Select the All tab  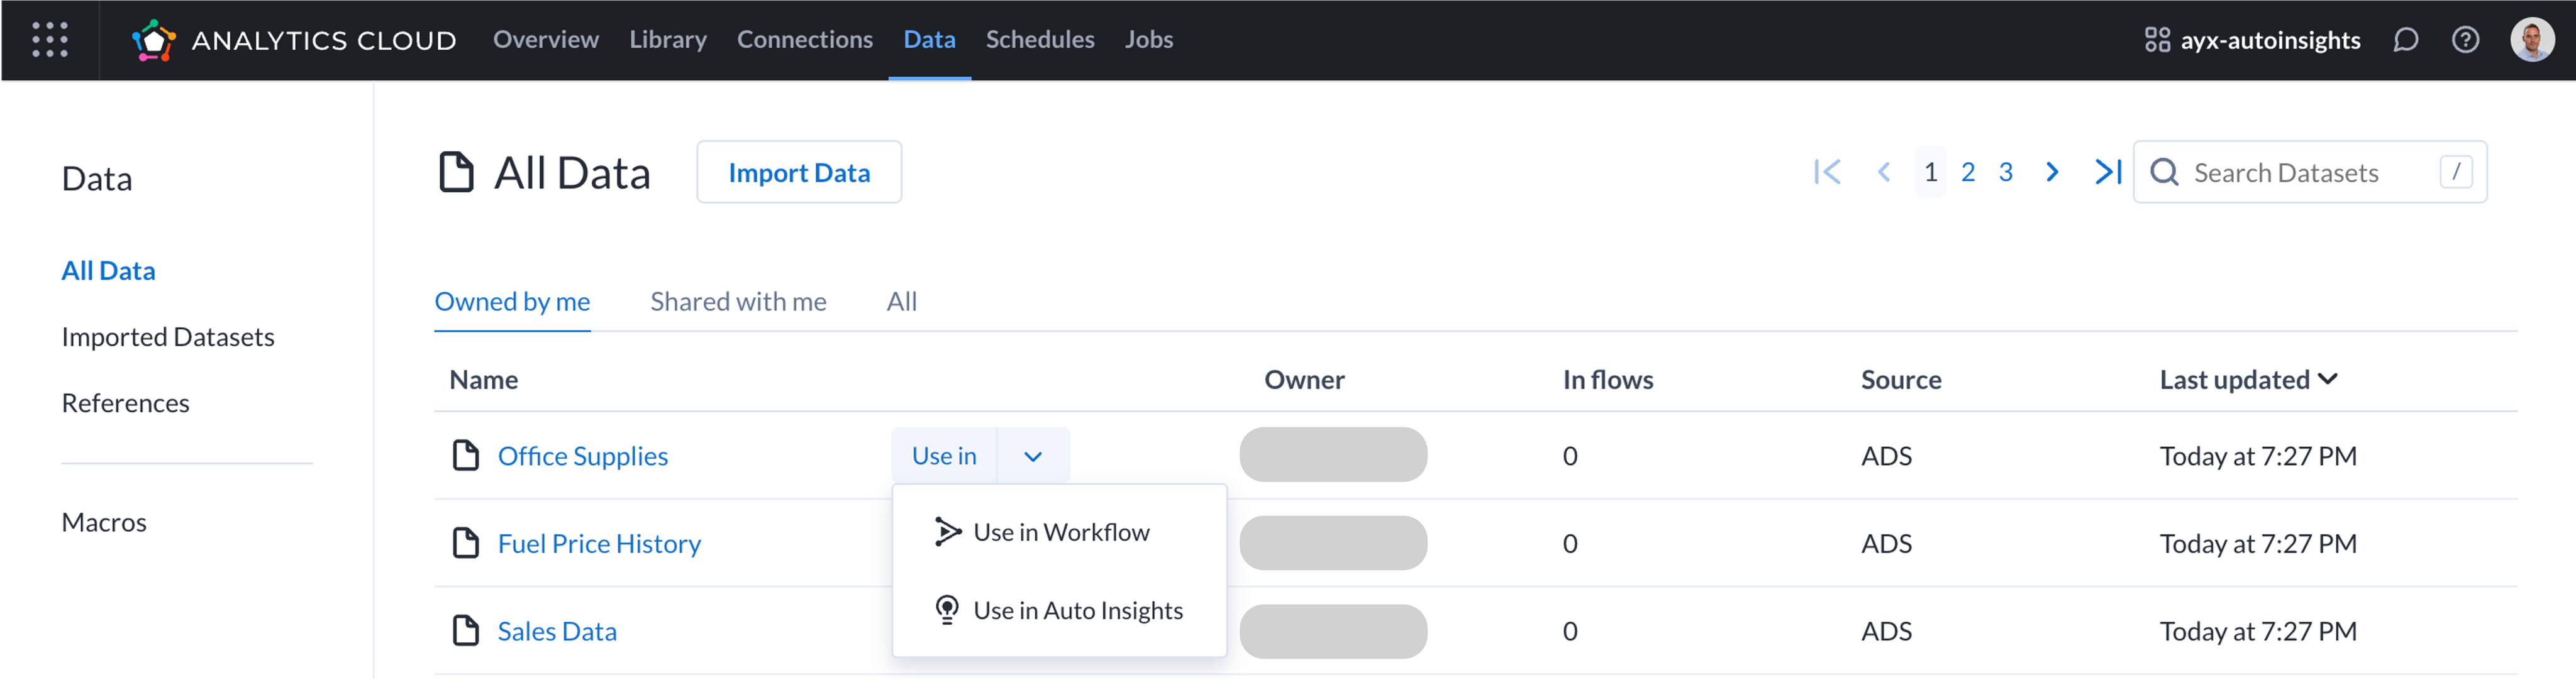click(902, 300)
